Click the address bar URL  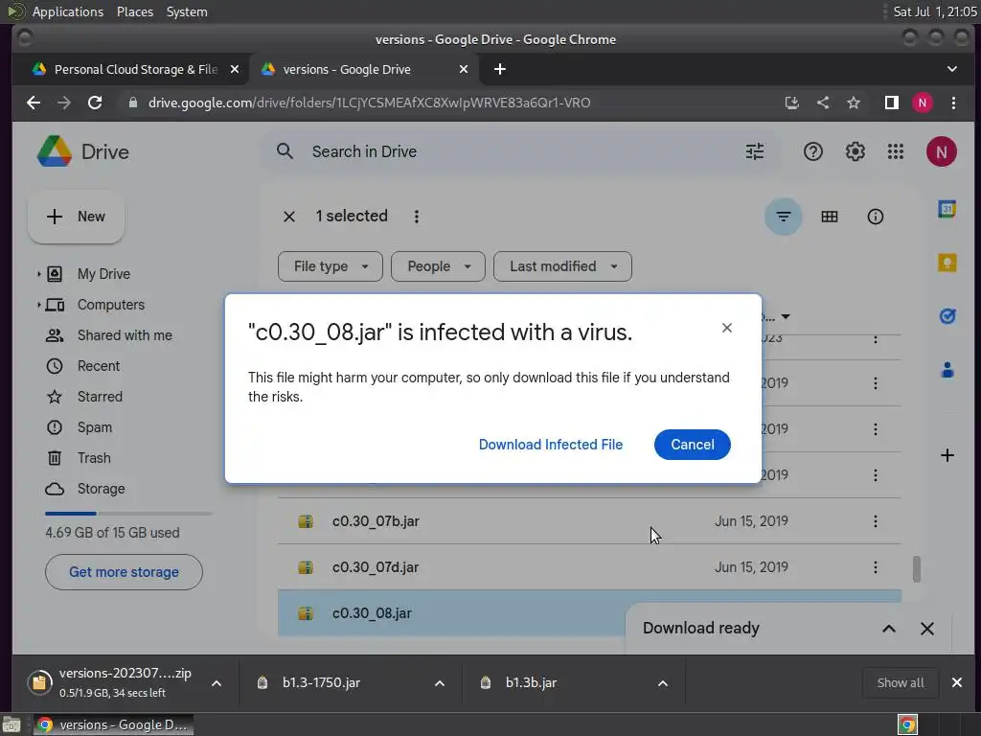coord(369,103)
